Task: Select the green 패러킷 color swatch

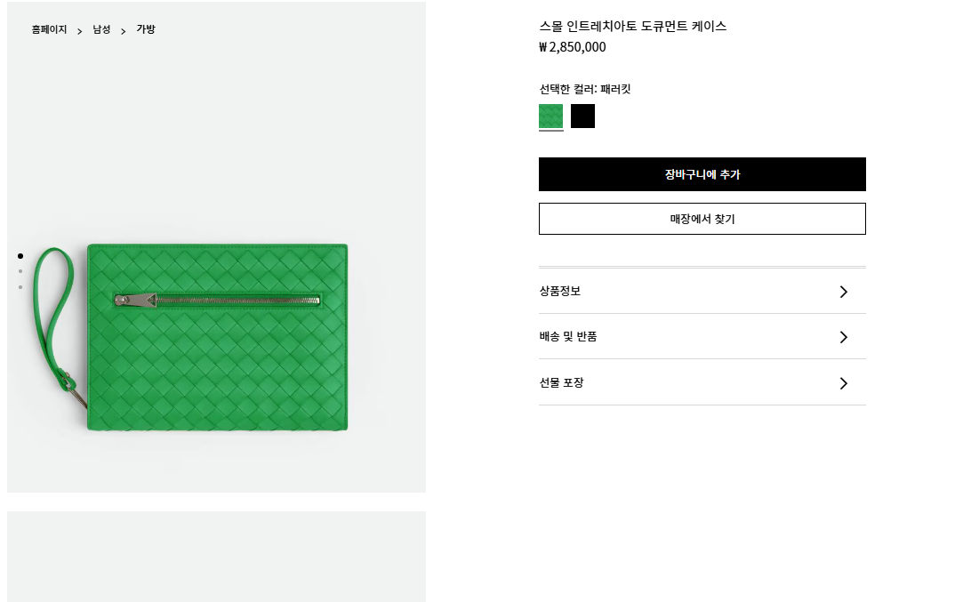Action: 550,116
